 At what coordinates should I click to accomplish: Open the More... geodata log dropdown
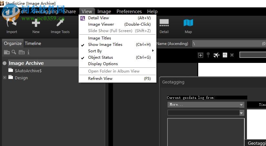(x=206, y=105)
